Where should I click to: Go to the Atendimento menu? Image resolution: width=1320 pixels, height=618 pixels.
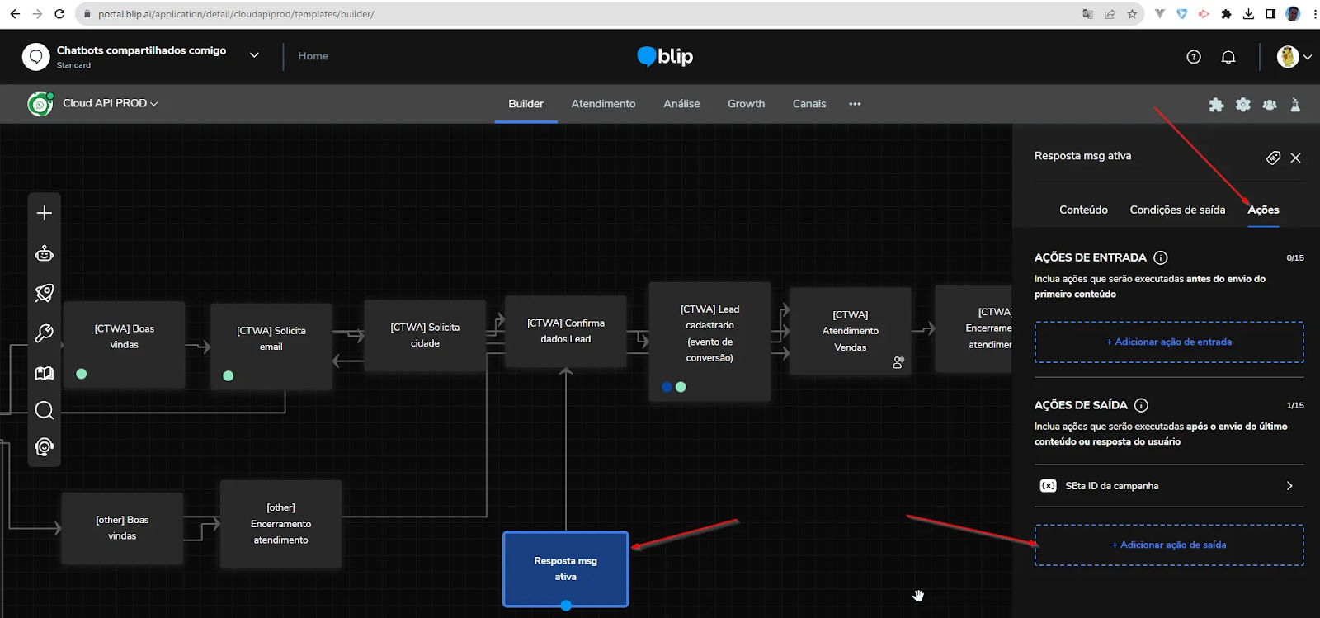click(603, 104)
